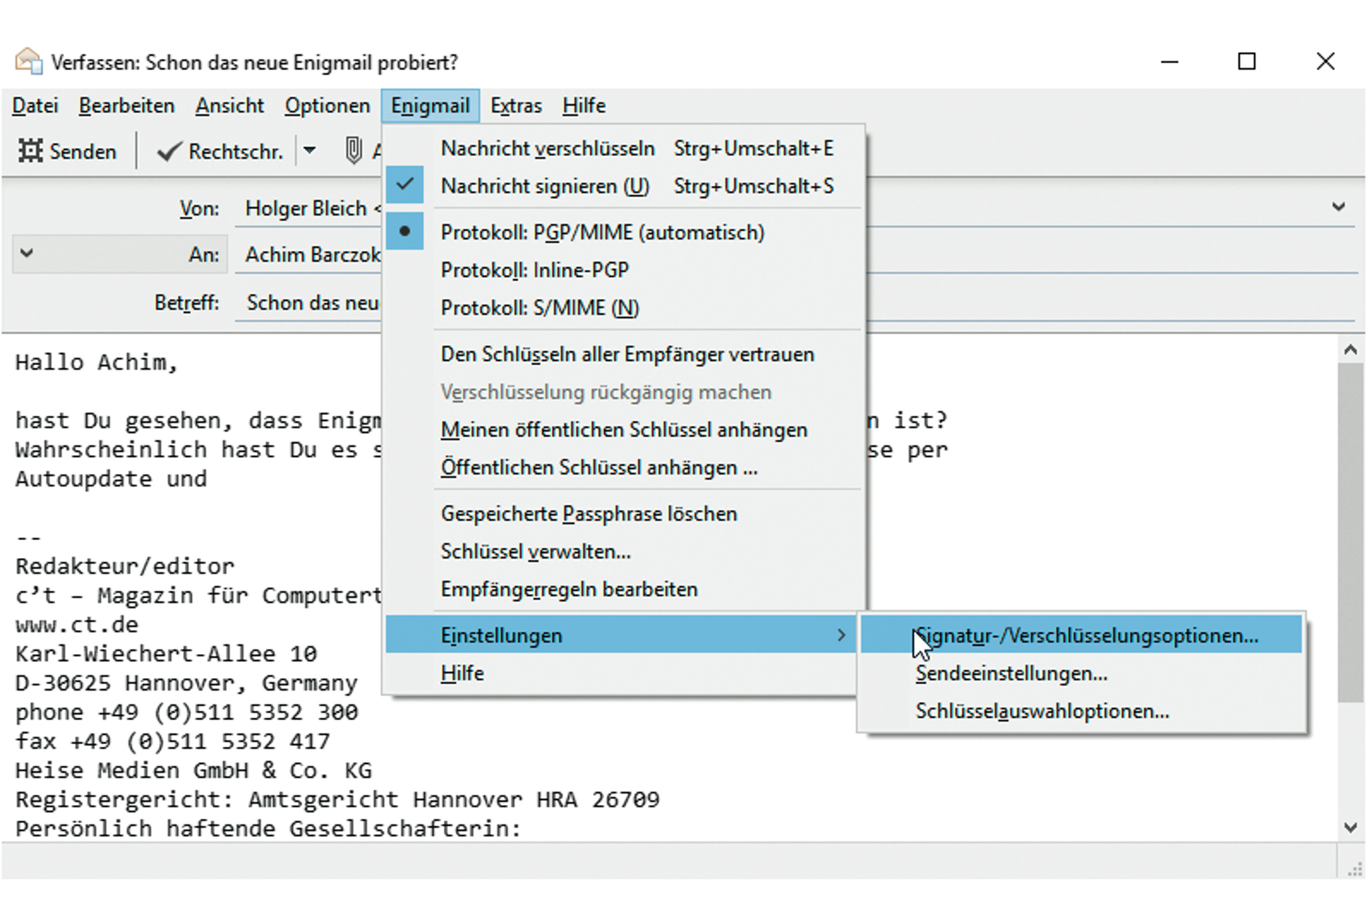Click the Senden toolbar icon

(x=31, y=151)
